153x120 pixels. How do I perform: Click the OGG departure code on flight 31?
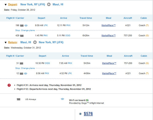pos(47,63)
